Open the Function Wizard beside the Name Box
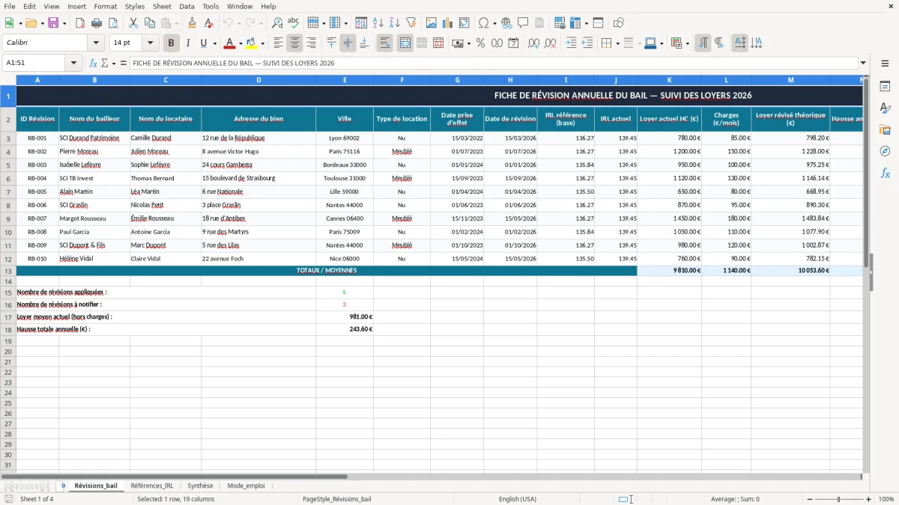 pos(94,64)
